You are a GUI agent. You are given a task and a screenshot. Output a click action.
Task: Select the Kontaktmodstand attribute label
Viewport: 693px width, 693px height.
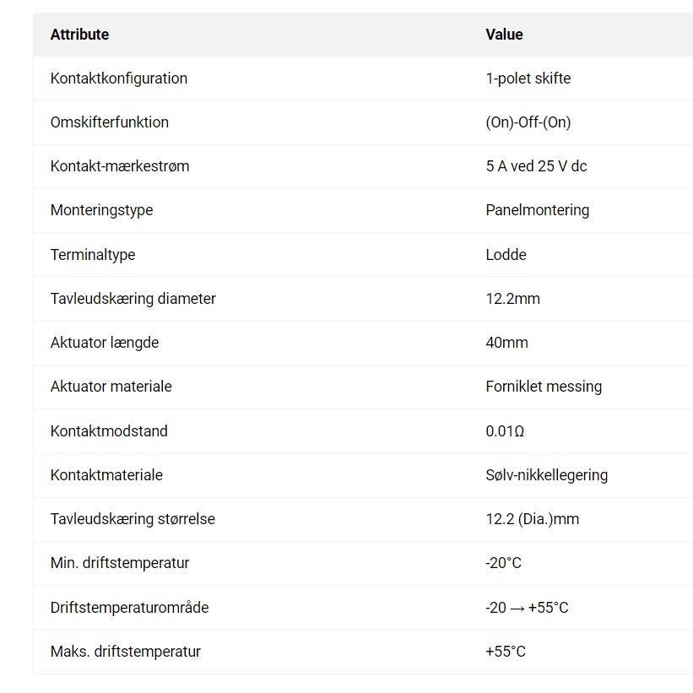[109, 431]
